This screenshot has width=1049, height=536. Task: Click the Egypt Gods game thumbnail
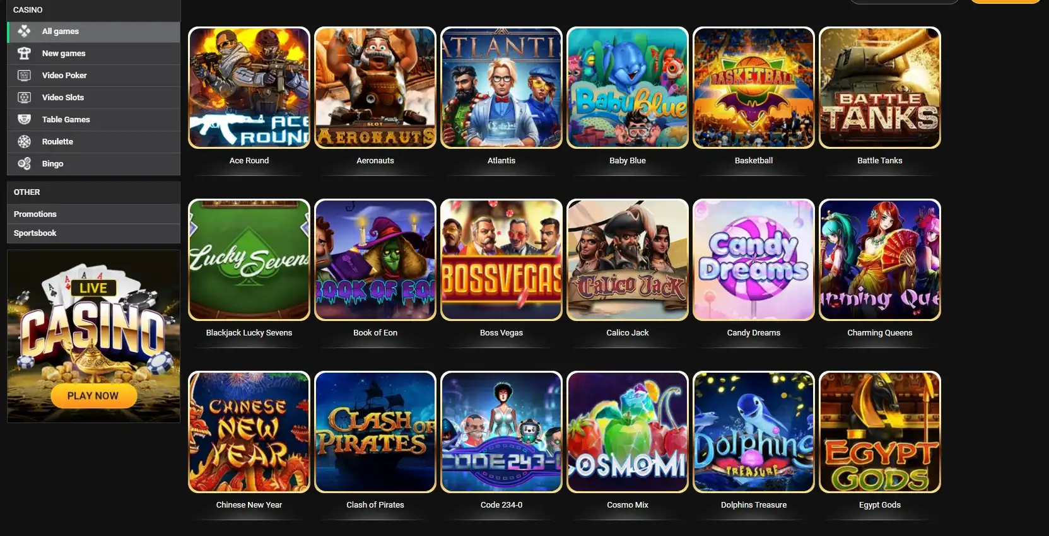(x=880, y=432)
